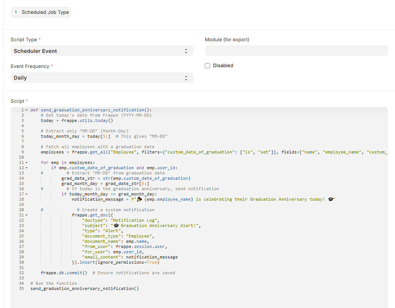Open the Script Type dropdown
Viewport: 395px width, 308px height.
102,51
